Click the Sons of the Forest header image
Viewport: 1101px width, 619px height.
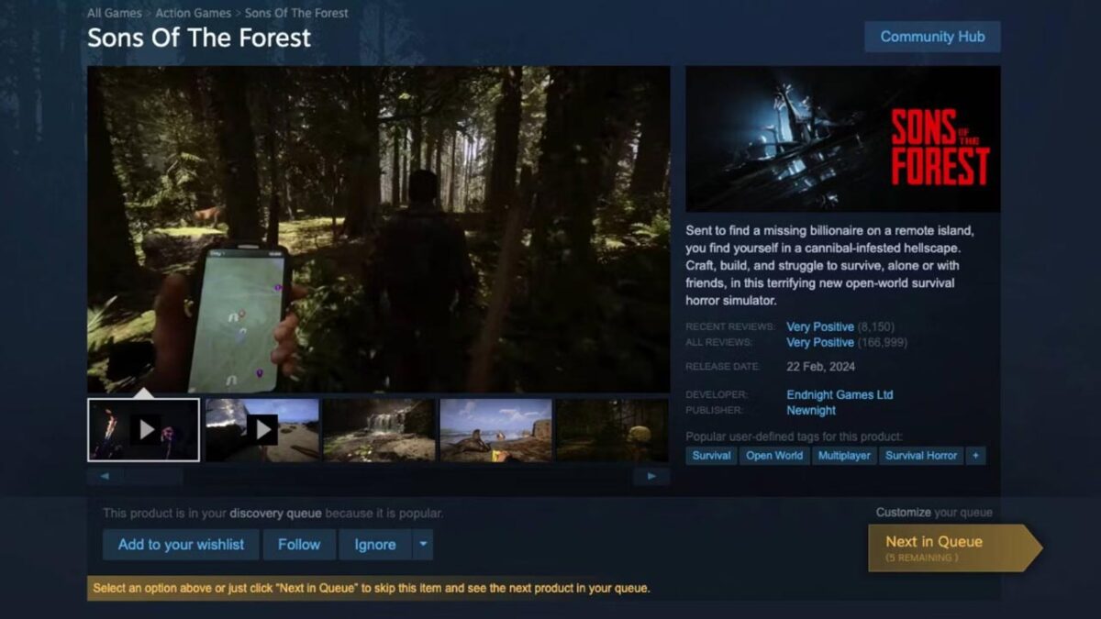tap(843, 138)
